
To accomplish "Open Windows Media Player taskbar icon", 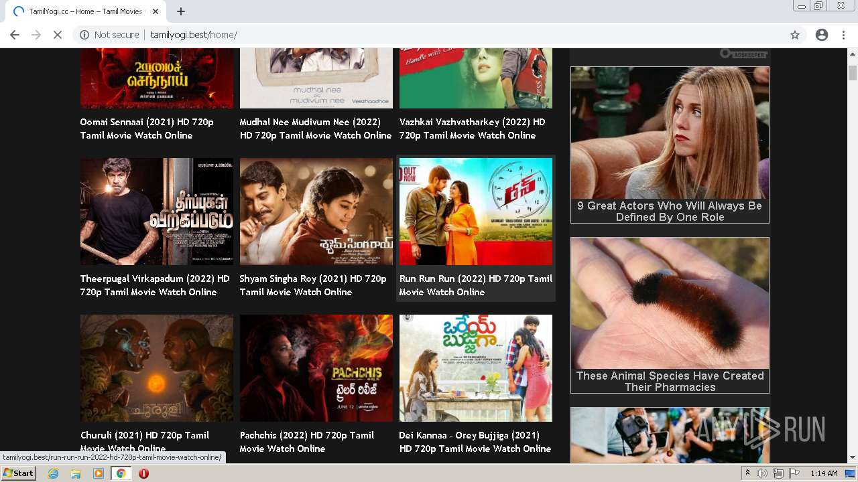I will click(99, 473).
